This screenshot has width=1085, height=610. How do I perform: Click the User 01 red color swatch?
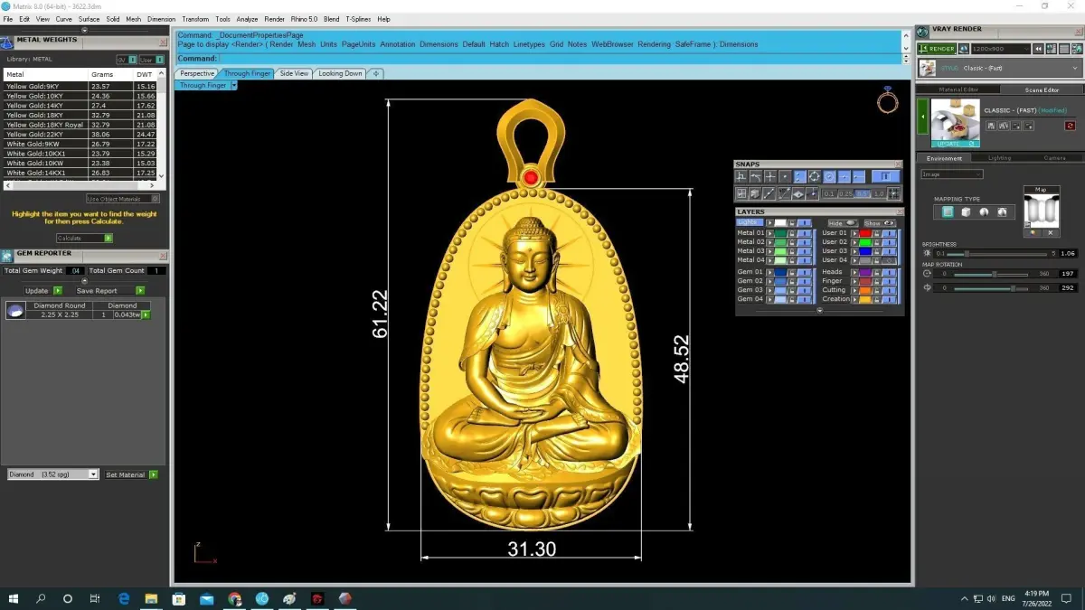pyautogui.click(x=865, y=233)
